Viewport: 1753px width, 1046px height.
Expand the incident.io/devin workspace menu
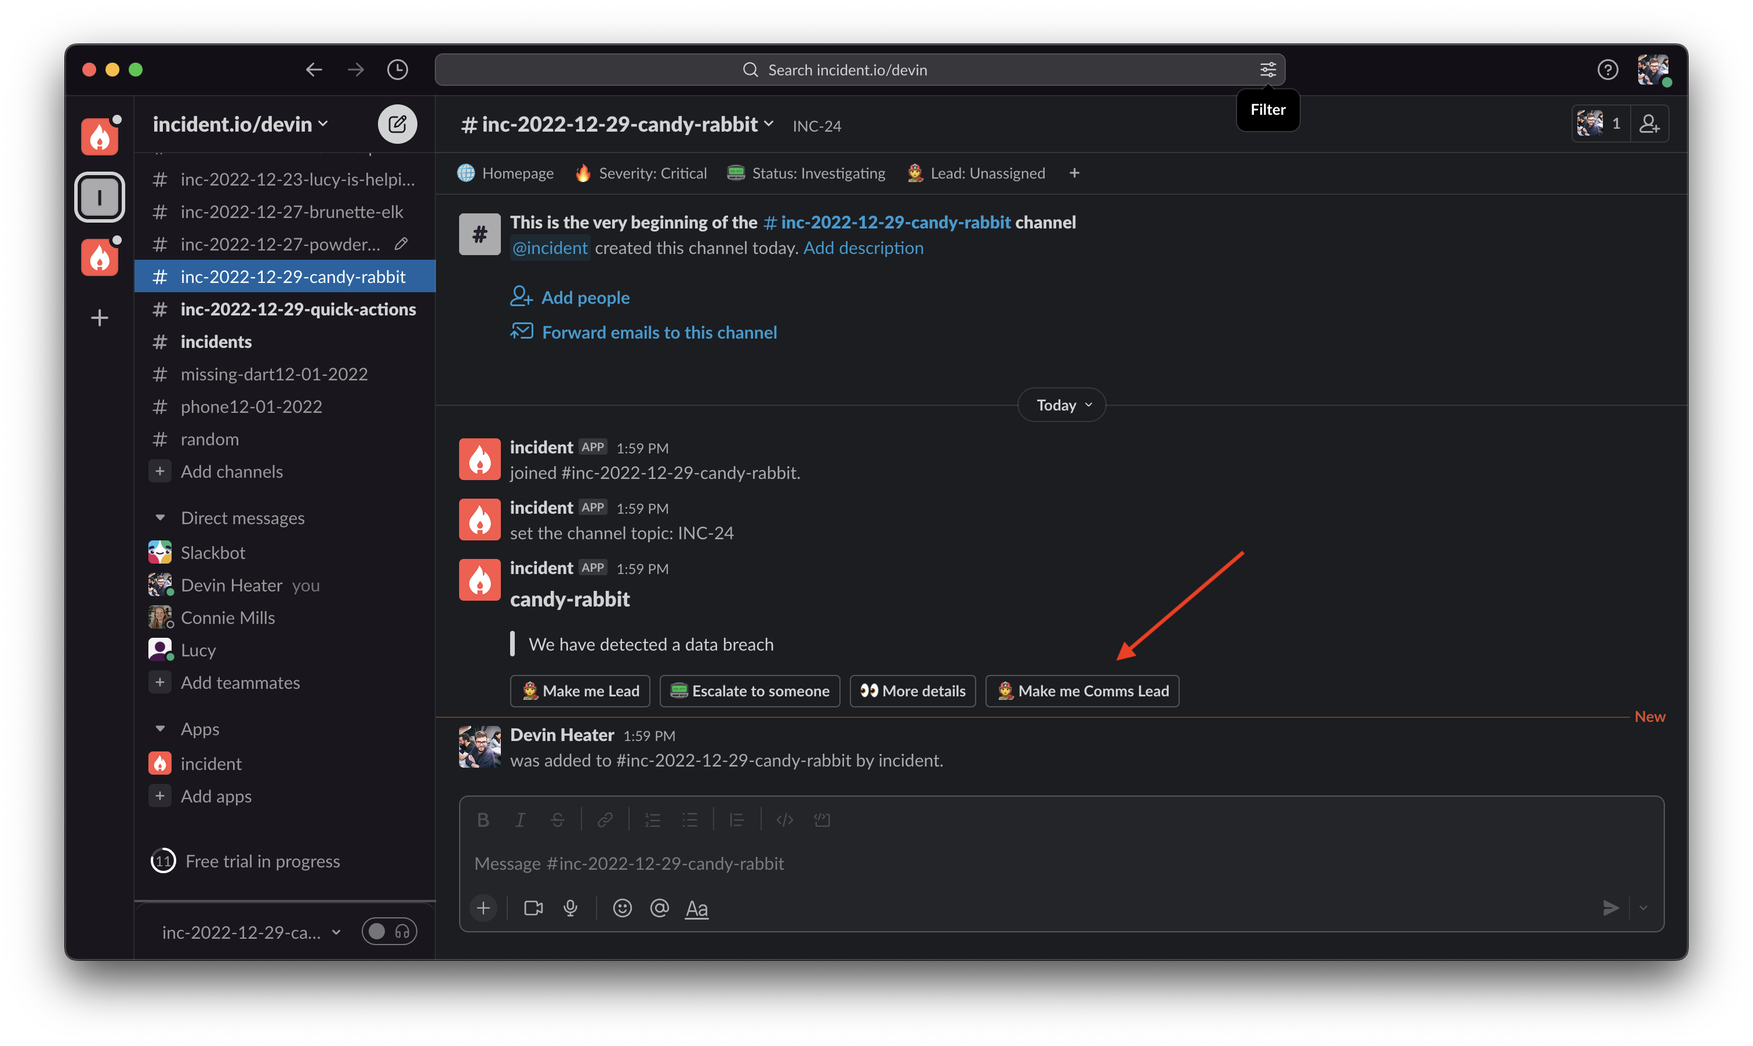click(x=240, y=124)
